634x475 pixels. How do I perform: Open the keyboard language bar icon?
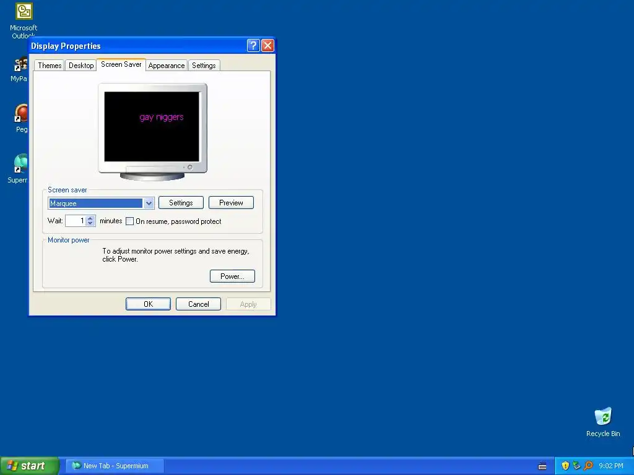(x=542, y=466)
